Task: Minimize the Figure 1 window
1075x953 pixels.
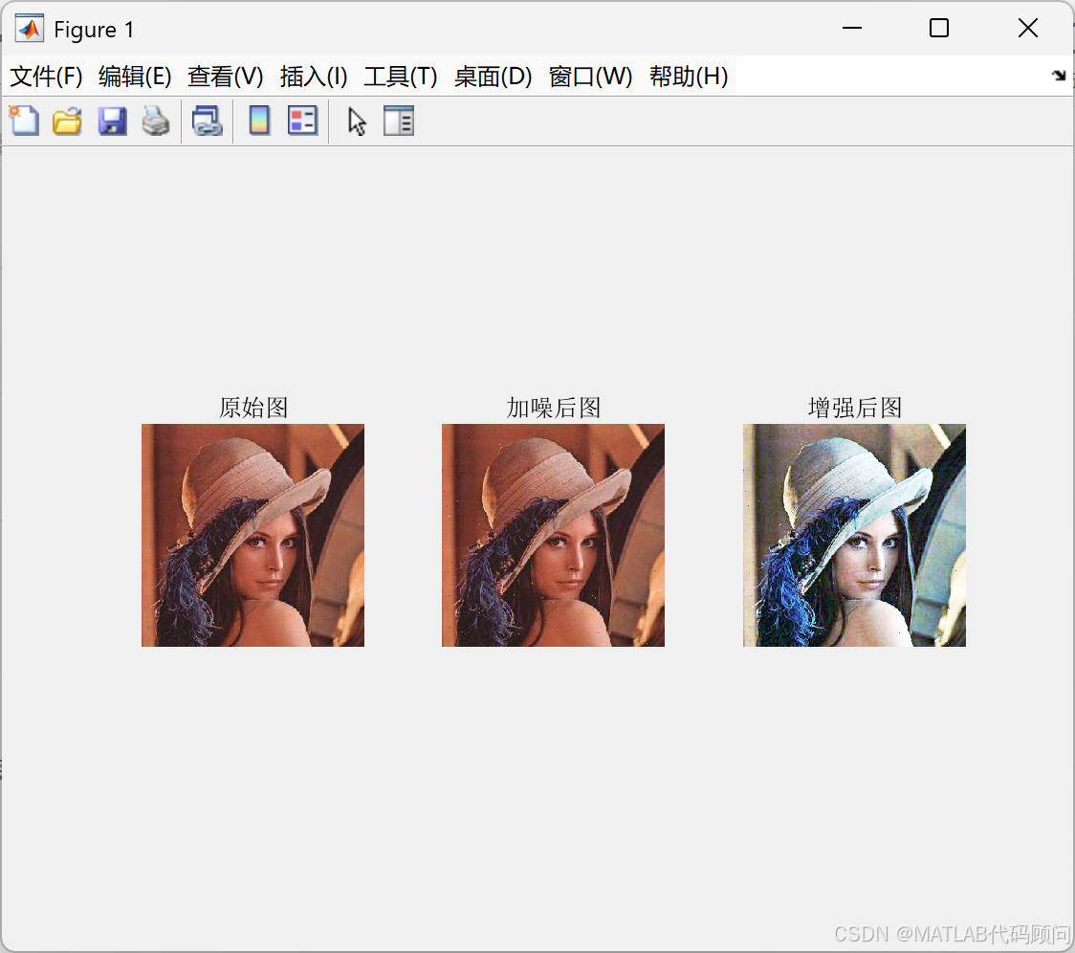Action: click(x=851, y=28)
